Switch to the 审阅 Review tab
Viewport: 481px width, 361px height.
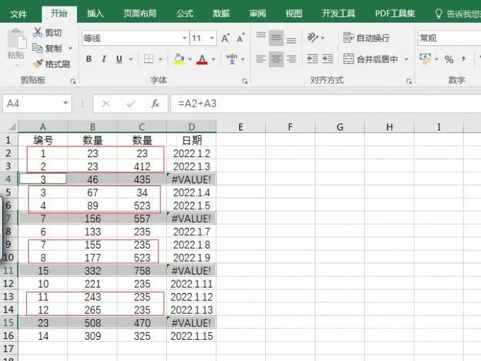pos(257,13)
